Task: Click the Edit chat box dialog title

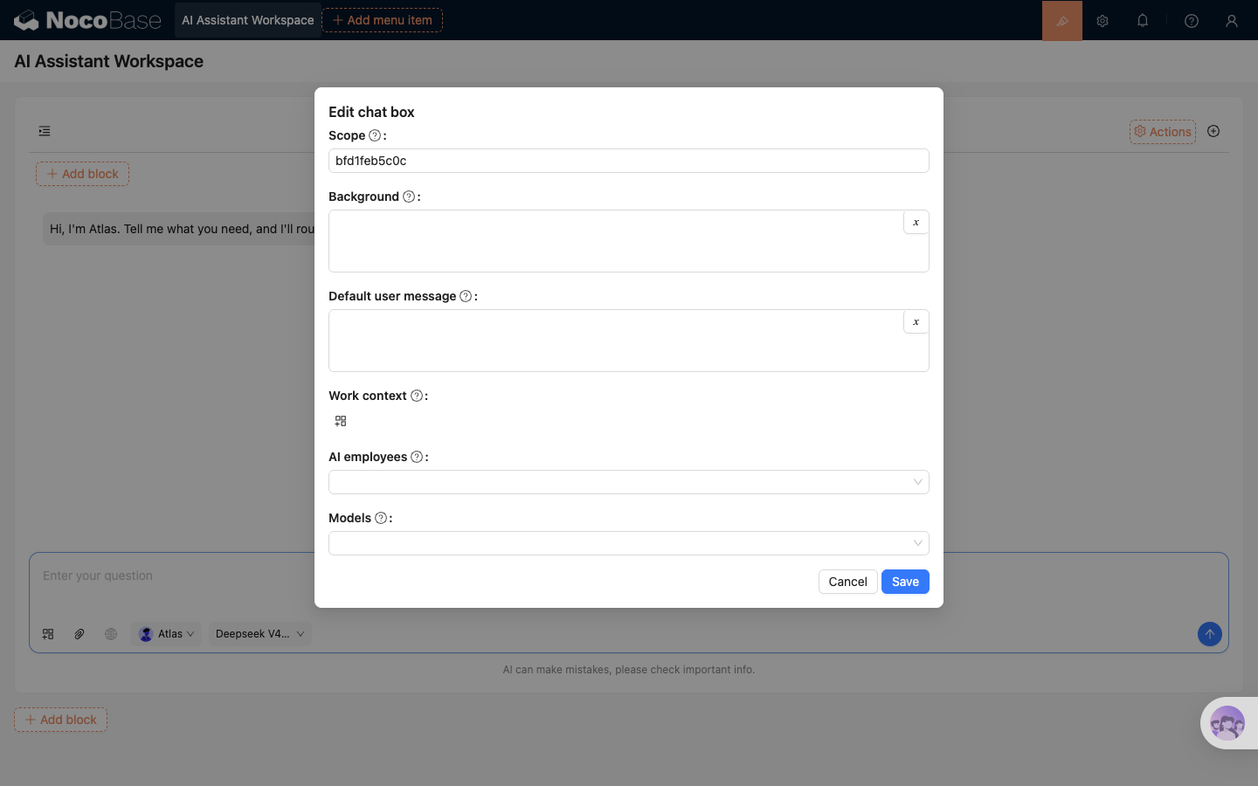Action: coord(371,112)
